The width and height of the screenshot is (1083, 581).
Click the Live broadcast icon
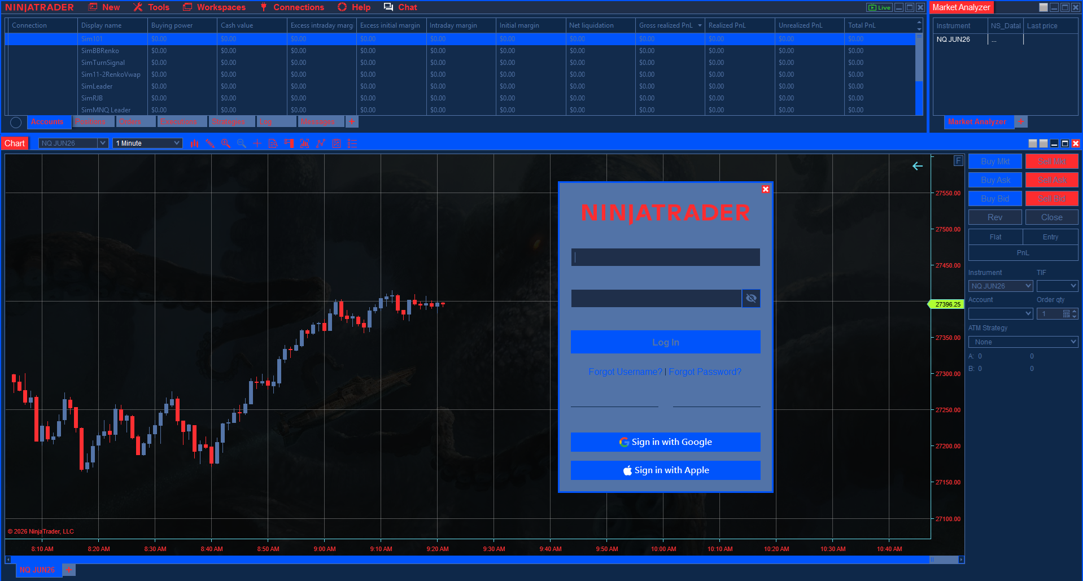[879, 7]
